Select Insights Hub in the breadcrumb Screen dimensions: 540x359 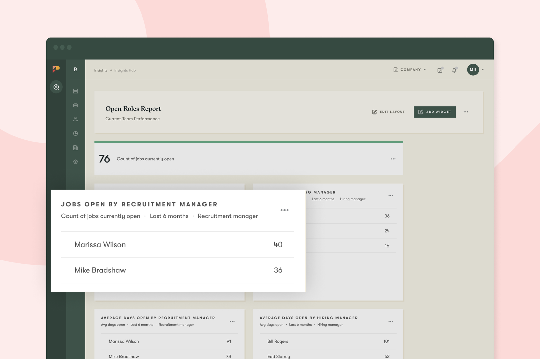coord(124,70)
